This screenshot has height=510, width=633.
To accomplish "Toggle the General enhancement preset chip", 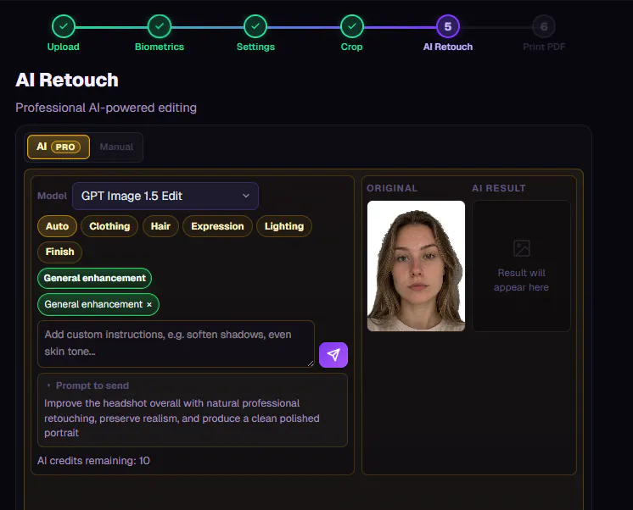I will 95,278.
